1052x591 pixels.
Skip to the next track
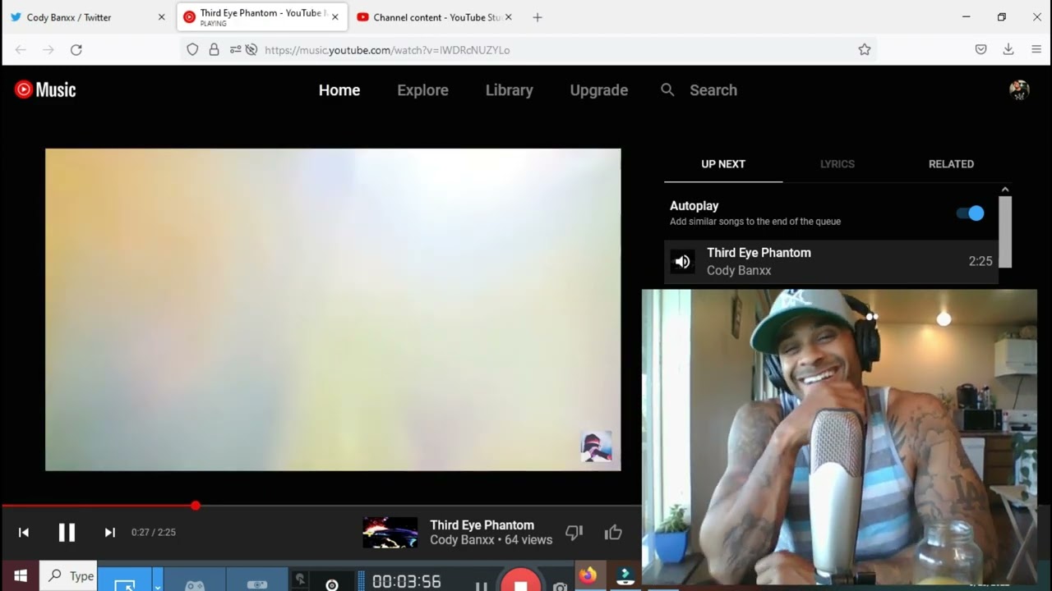click(109, 533)
